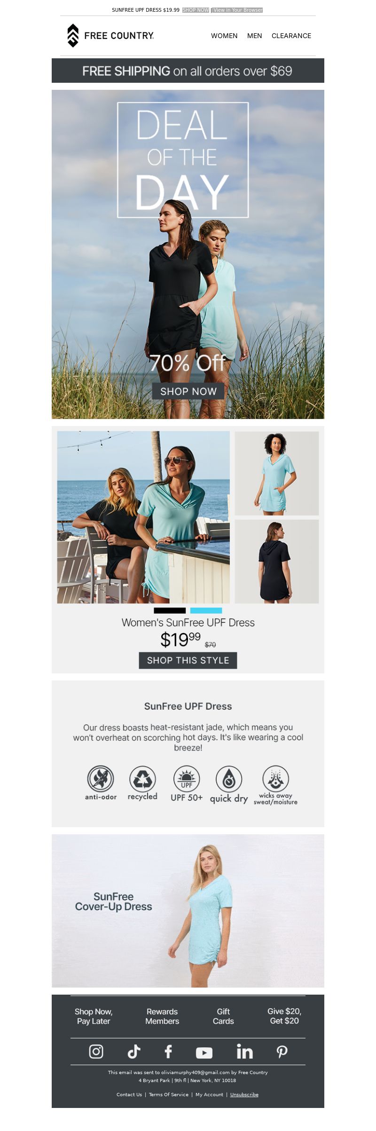Click the recycled feature icon
The image size is (376, 1131).
click(x=142, y=783)
